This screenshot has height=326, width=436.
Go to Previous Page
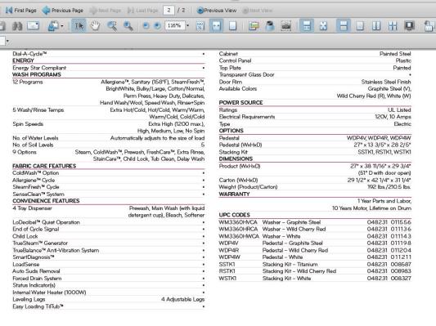pyautogui.click(x=63, y=11)
